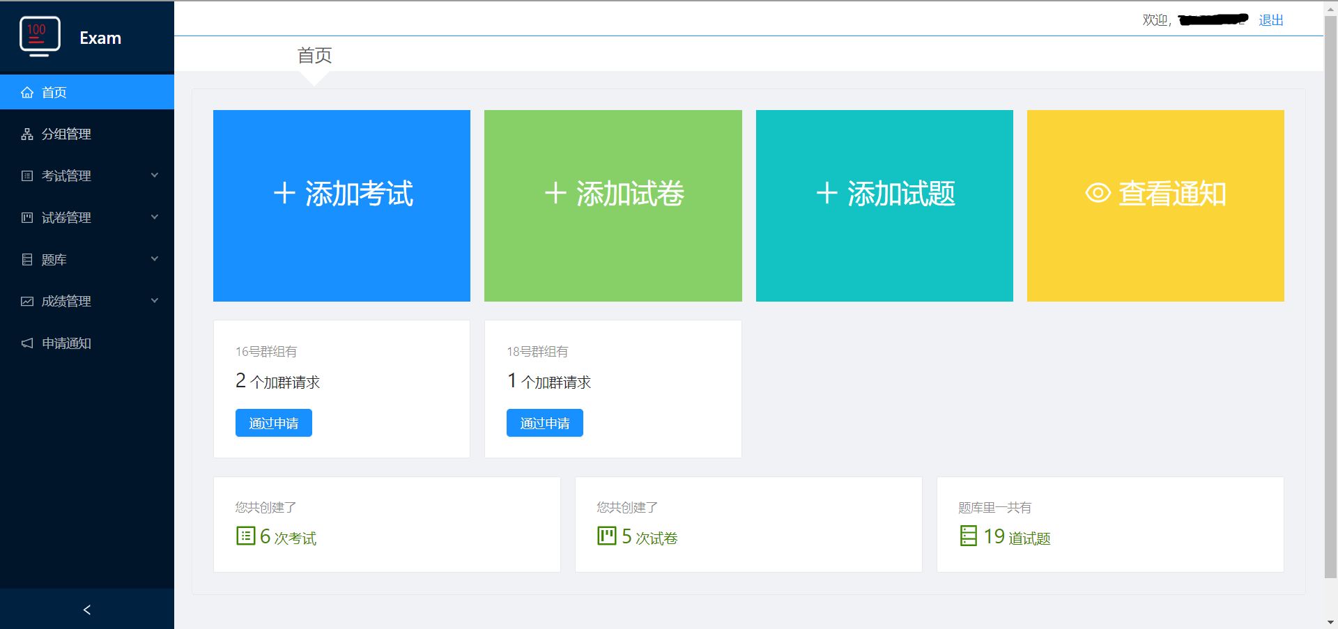Open 考试管理 menu item
The image size is (1338, 629).
click(87, 176)
